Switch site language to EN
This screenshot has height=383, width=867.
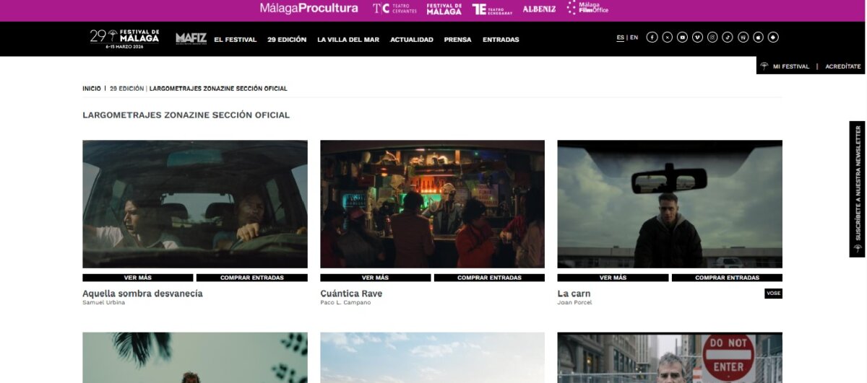634,38
